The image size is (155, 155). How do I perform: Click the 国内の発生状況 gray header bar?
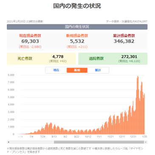(x=77, y=27)
